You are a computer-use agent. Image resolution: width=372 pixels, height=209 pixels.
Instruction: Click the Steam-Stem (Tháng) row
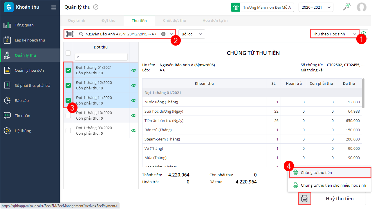[252, 139]
